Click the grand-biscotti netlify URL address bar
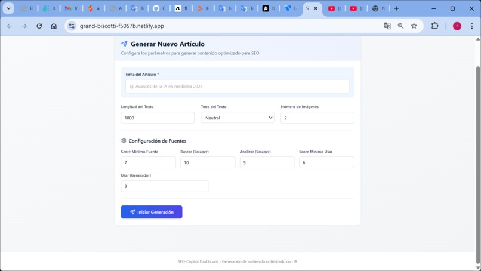This screenshot has width=481, height=271. tap(122, 26)
